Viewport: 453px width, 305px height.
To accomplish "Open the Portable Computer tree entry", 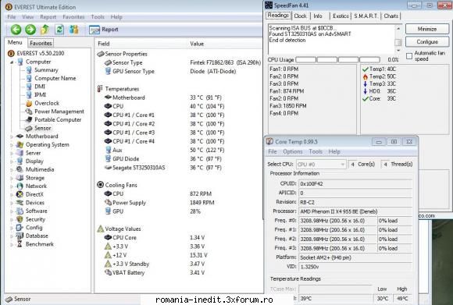I will click(58, 120).
